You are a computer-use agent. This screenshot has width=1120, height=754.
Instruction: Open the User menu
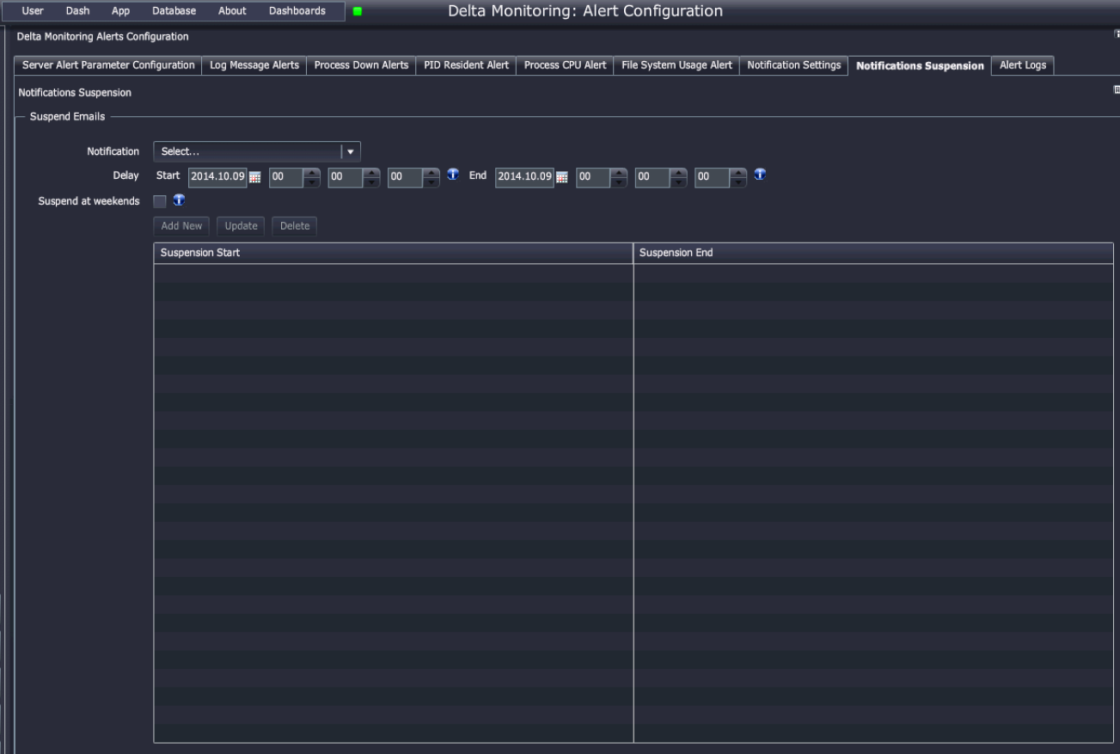pos(33,11)
